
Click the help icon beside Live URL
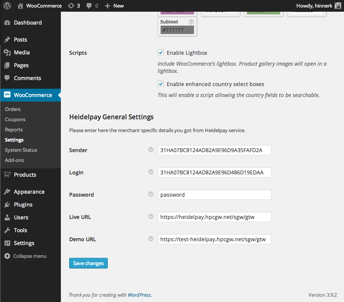(151, 217)
